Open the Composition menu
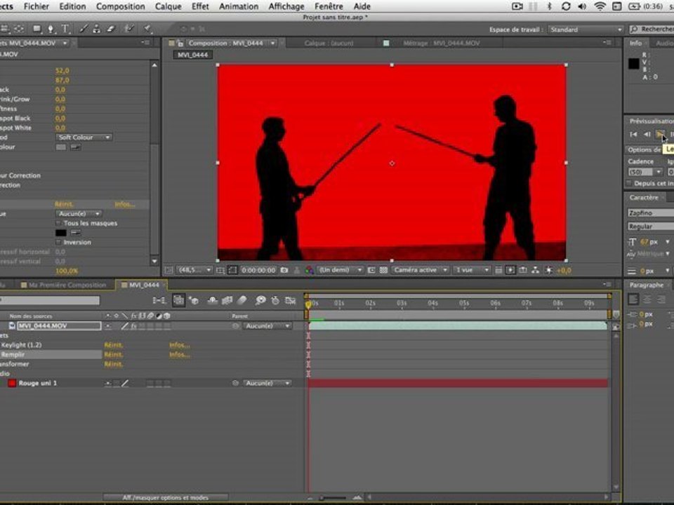Image resolution: width=674 pixels, height=505 pixels. click(120, 6)
